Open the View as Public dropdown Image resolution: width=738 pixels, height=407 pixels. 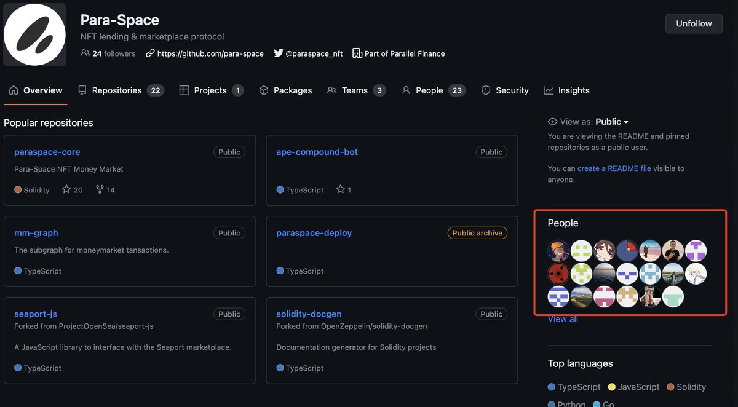tap(611, 121)
